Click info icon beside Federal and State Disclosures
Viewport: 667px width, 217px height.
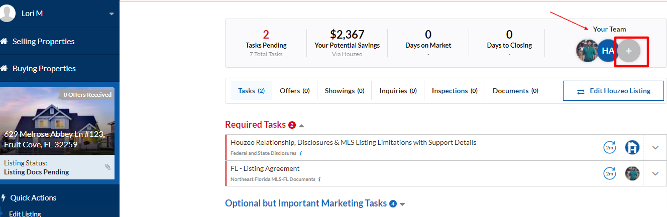click(x=301, y=153)
